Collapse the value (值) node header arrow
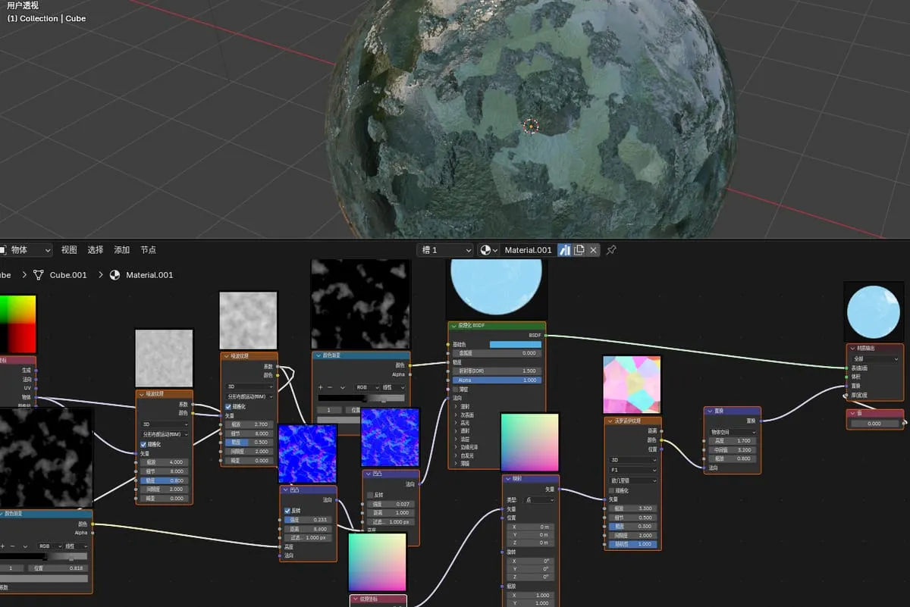 tap(852, 413)
